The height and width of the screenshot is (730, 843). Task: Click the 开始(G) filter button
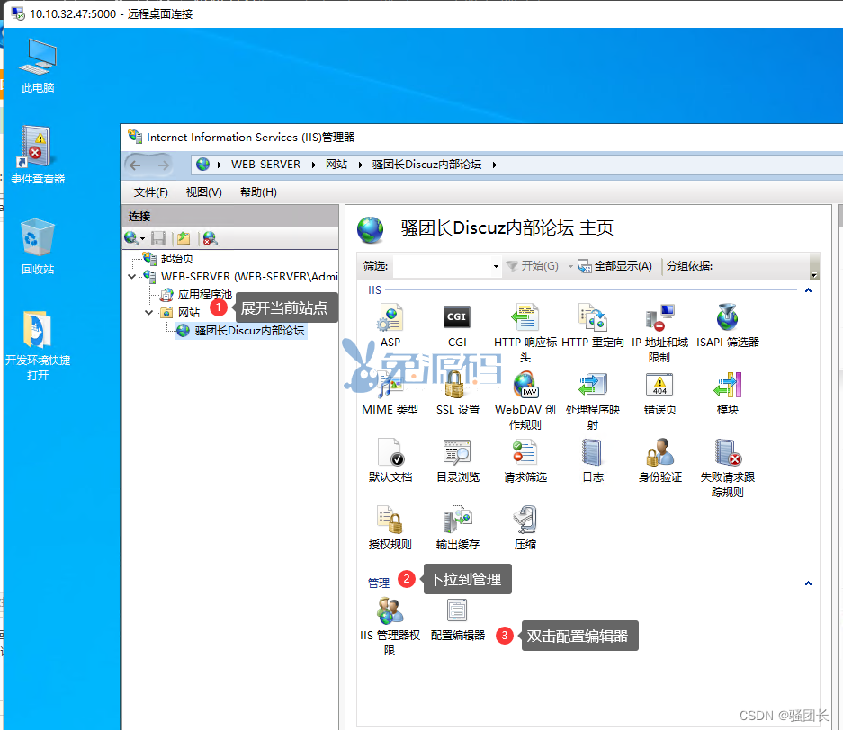[x=533, y=266]
